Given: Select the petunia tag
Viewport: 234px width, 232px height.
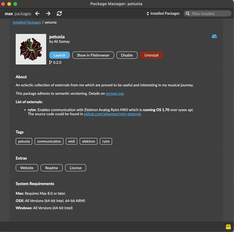Looking at the screenshot, I should point(24,142).
